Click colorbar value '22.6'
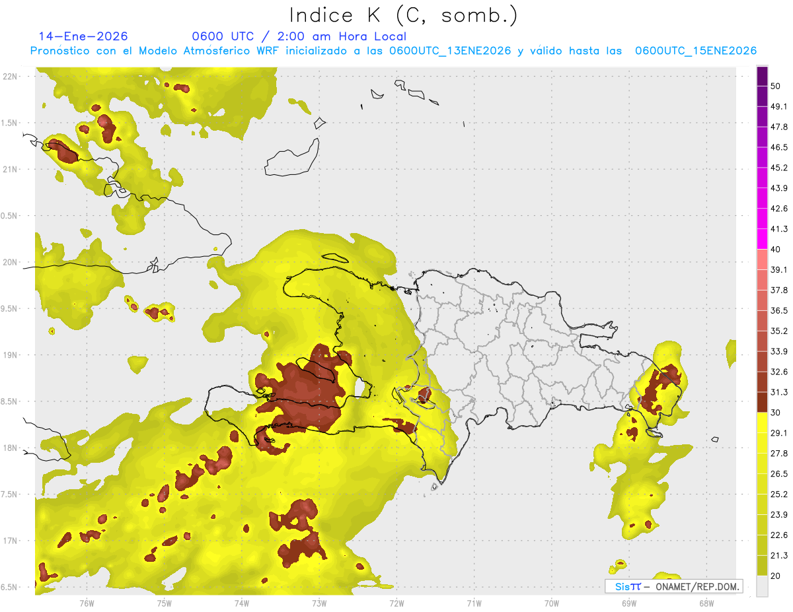This screenshot has height=612, width=793. pos(779,535)
